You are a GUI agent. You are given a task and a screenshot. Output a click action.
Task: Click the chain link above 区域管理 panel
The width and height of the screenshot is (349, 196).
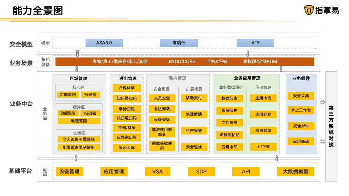coord(77,69)
